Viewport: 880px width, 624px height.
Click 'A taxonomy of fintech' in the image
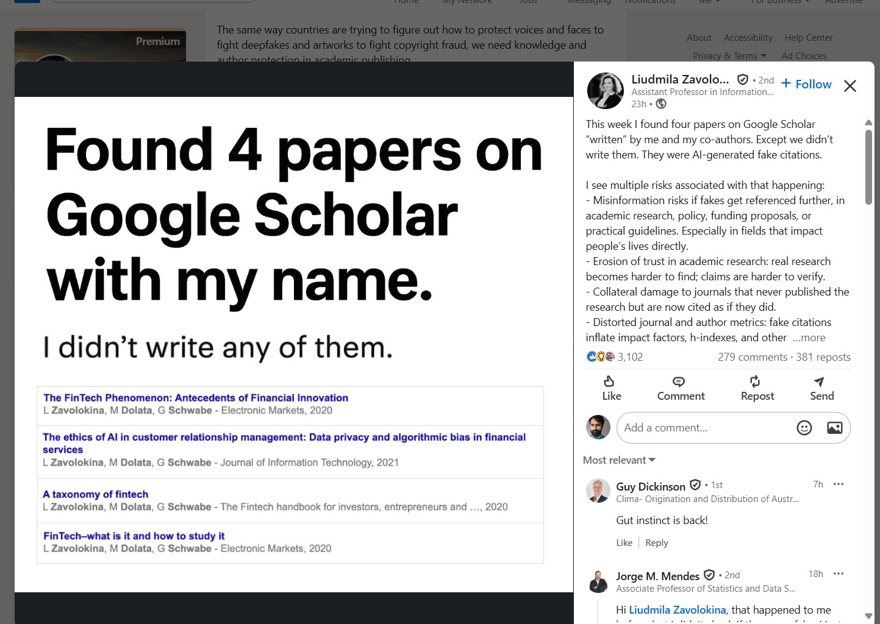point(96,494)
